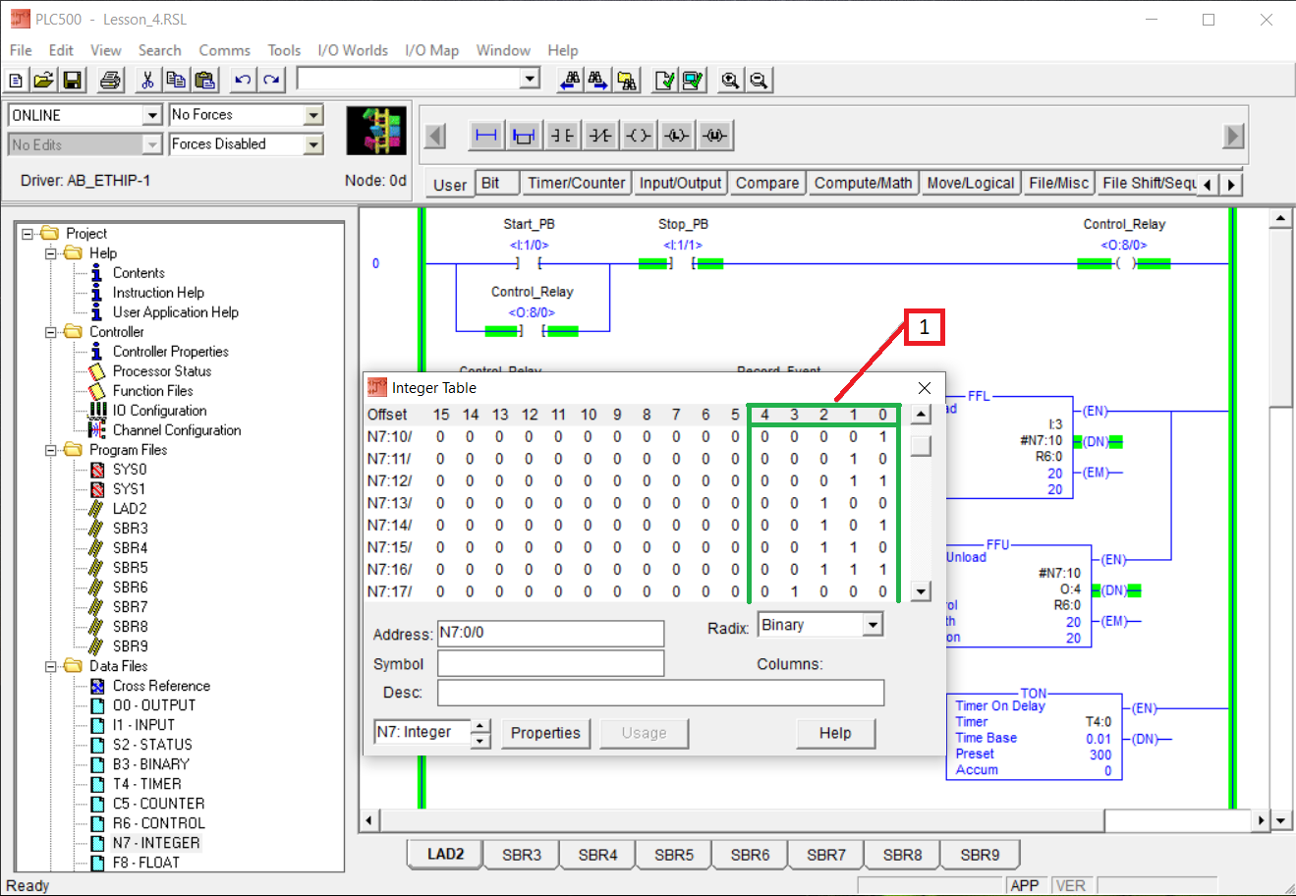Close the Integer Table dialog
Image resolution: width=1296 pixels, height=896 pixels.
pos(924,388)
